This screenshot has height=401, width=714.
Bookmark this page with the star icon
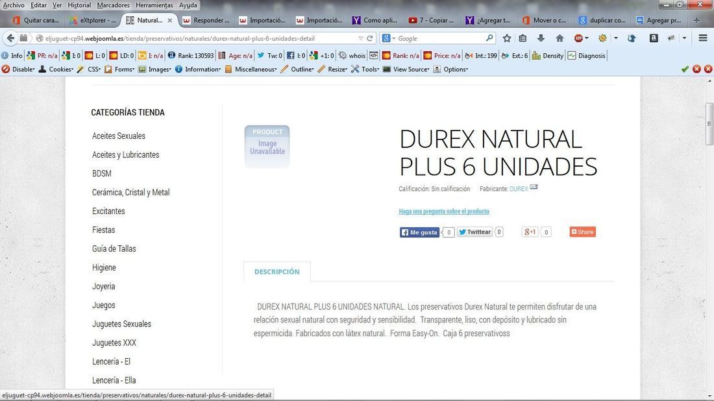[x=507, y=38]
